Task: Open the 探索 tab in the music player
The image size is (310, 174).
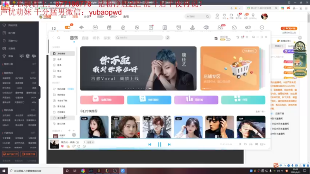Action: tap(107, 38)
